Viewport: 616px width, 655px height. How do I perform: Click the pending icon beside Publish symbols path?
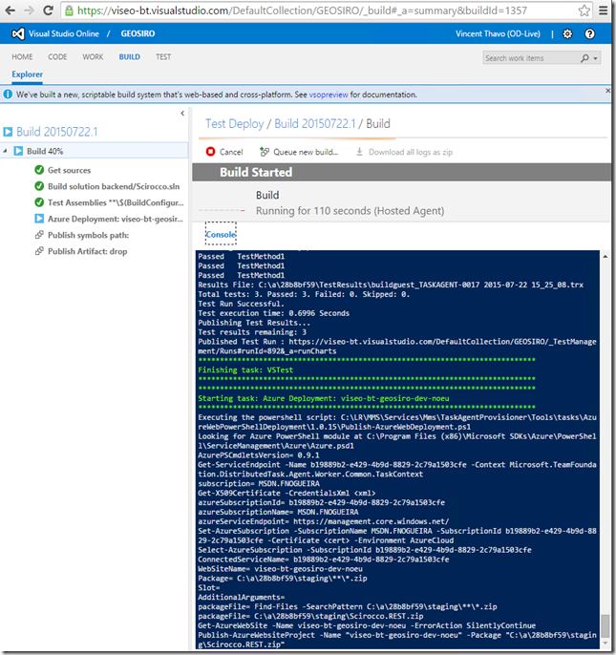(x=39, y=235)
